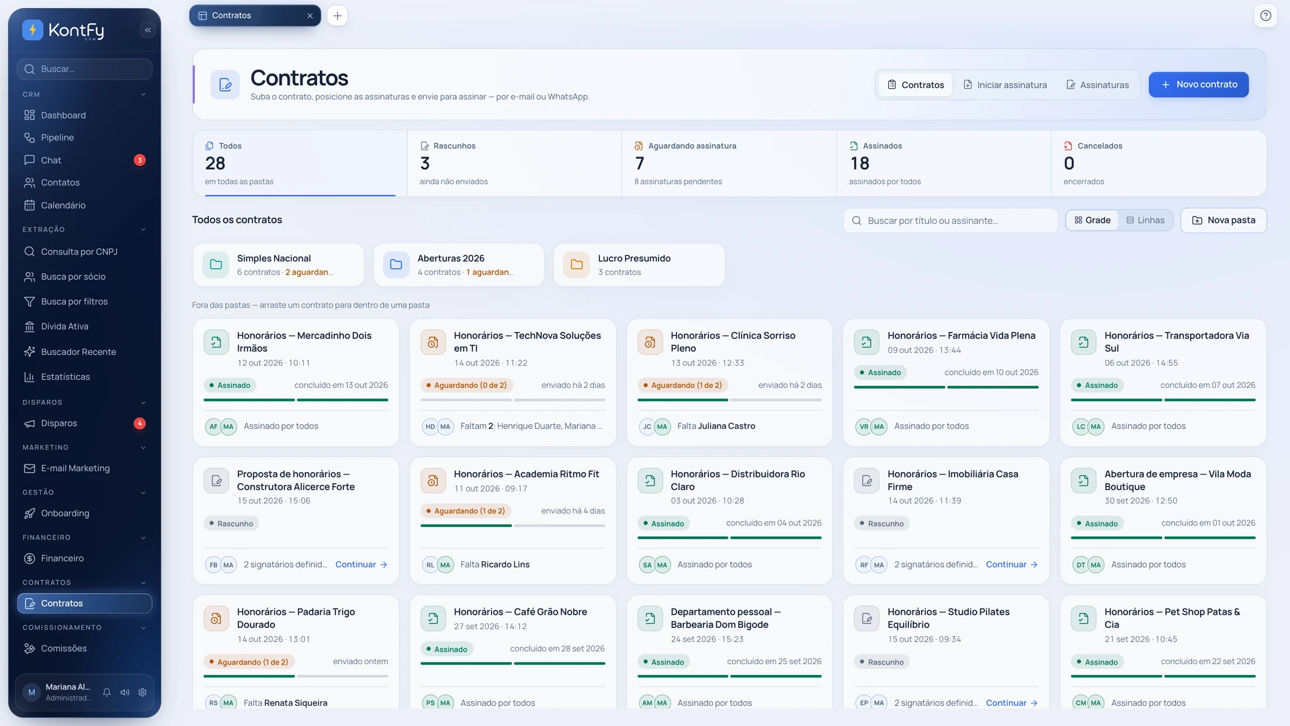Image resolution: width=1290 pixels, height=726 pixels.
Task: Open Estatísticas in the sidebar
Action: point(85,376)
